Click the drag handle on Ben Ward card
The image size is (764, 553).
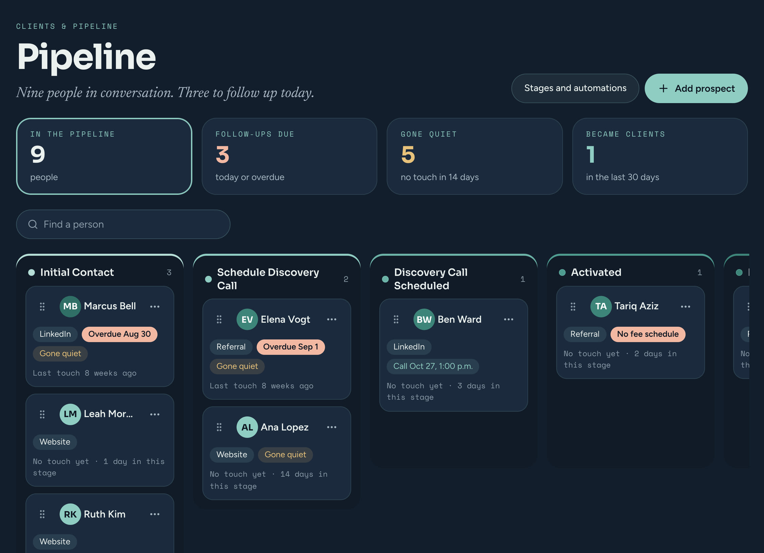[396, 319]
